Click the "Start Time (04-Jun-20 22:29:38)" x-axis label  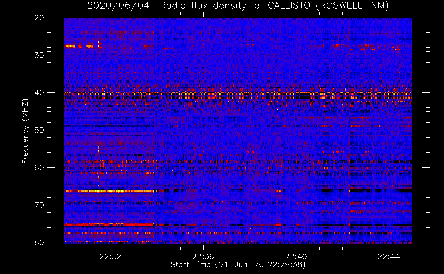coord(238,265)
